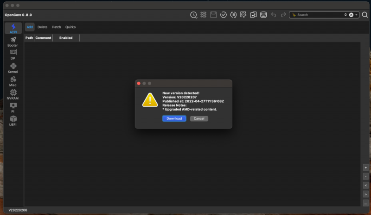Viewport: 371px width, 215px height.
Task: Click the Path column header
Action: click(x=29, y=38)
